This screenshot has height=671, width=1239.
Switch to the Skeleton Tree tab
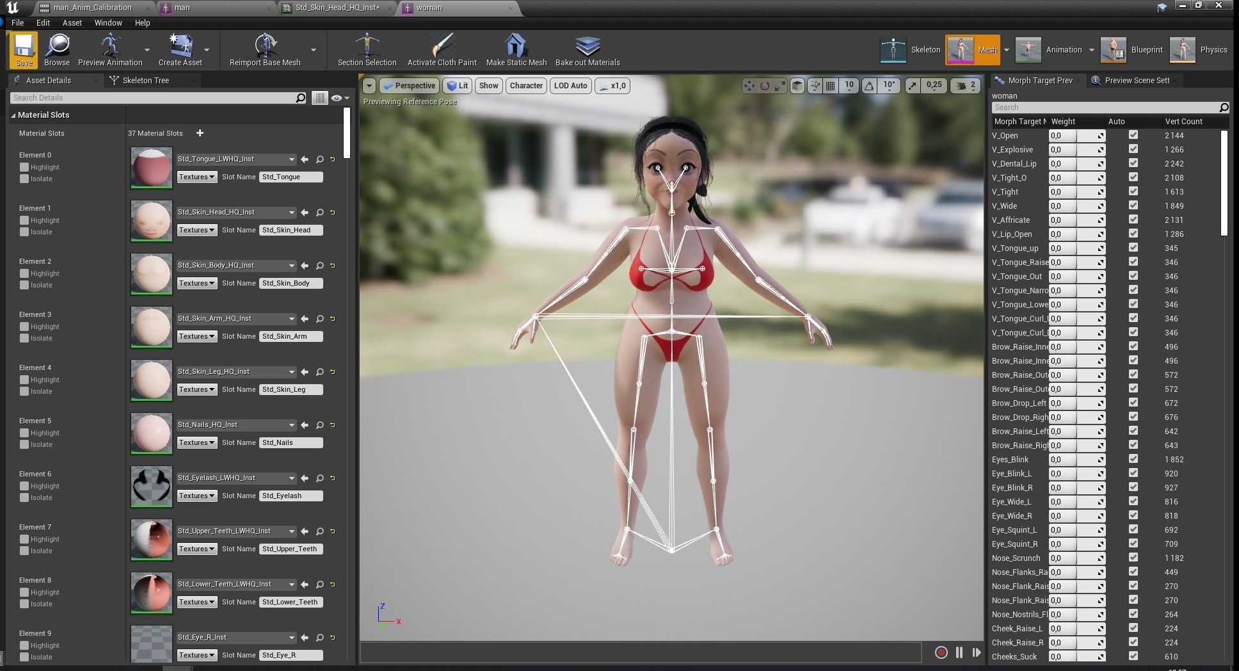click(146, 80)
